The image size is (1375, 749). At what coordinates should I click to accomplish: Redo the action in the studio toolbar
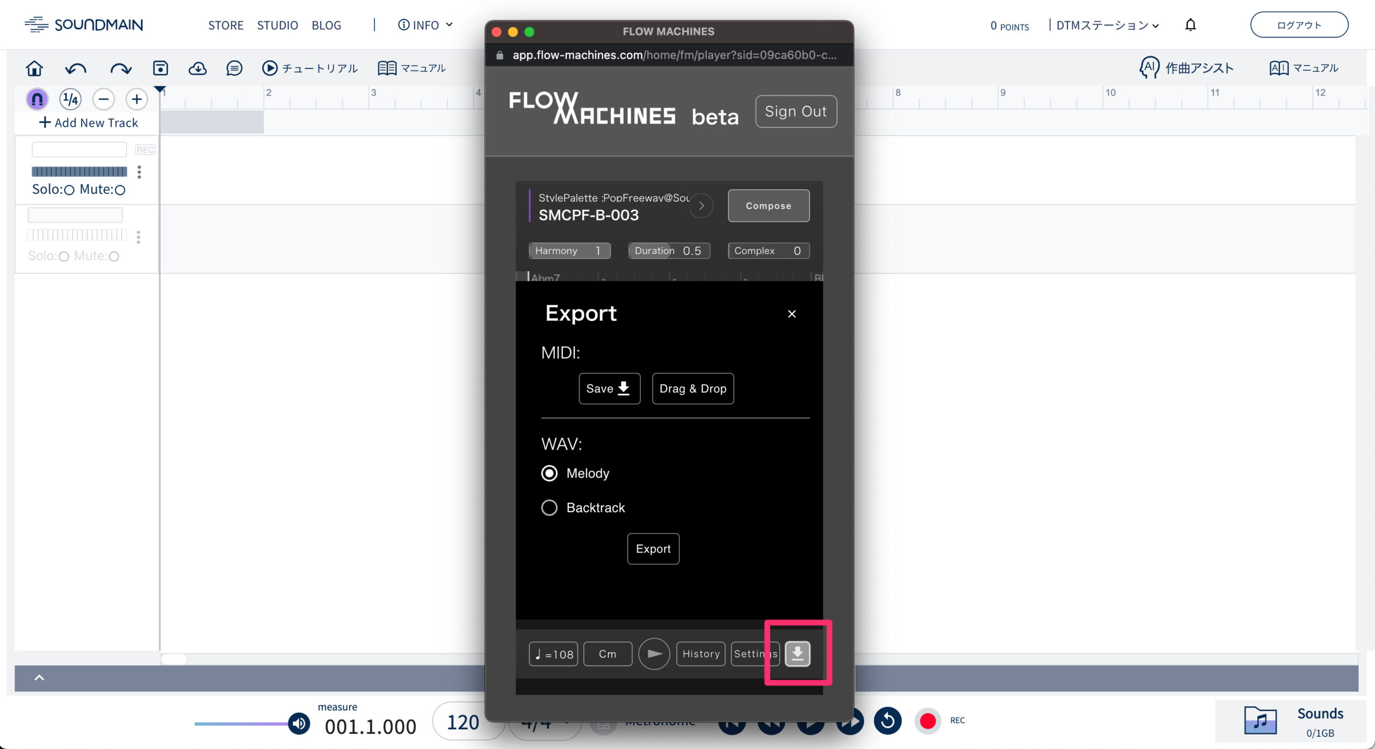pos(120,68)
